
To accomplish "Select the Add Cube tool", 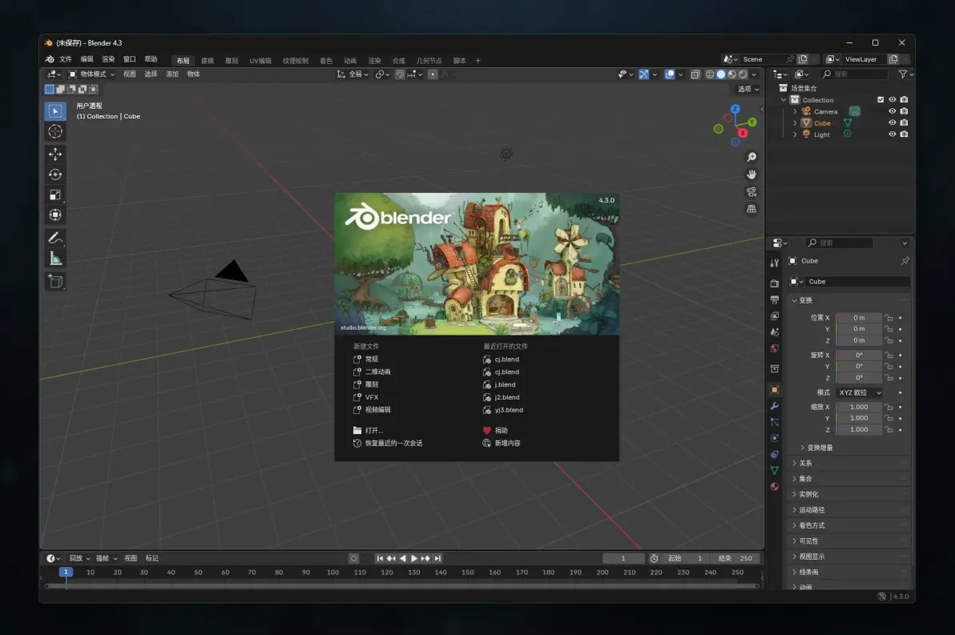I will [55, 281].
